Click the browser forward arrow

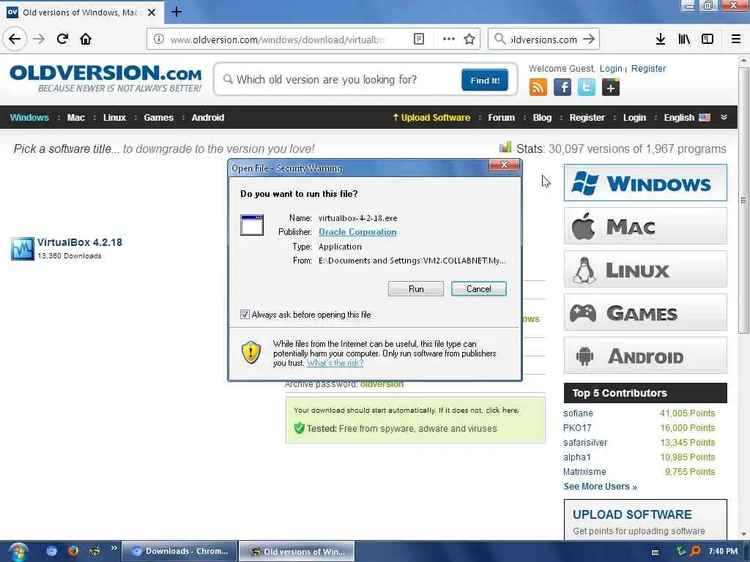(x=40, y=39)
